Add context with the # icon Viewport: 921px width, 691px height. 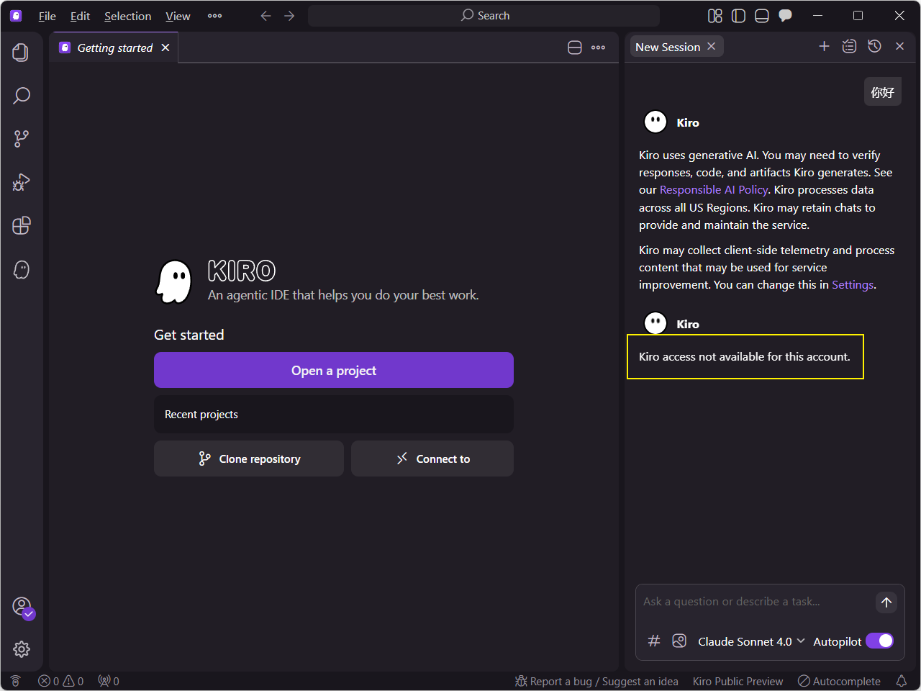653,641
